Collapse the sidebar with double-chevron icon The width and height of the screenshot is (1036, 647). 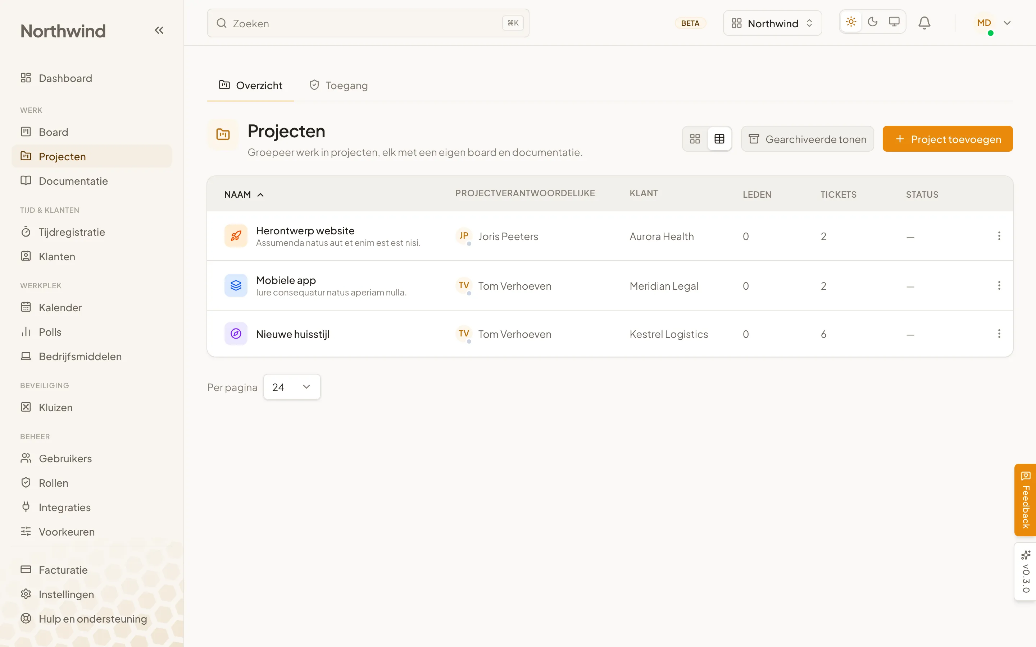(x=159, y=31)
